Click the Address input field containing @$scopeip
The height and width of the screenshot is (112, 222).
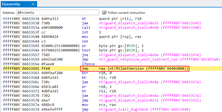click(x=58, y=13)
